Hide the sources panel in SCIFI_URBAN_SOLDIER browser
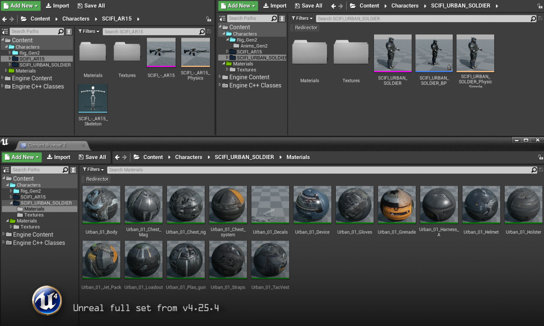 point(222,18)
